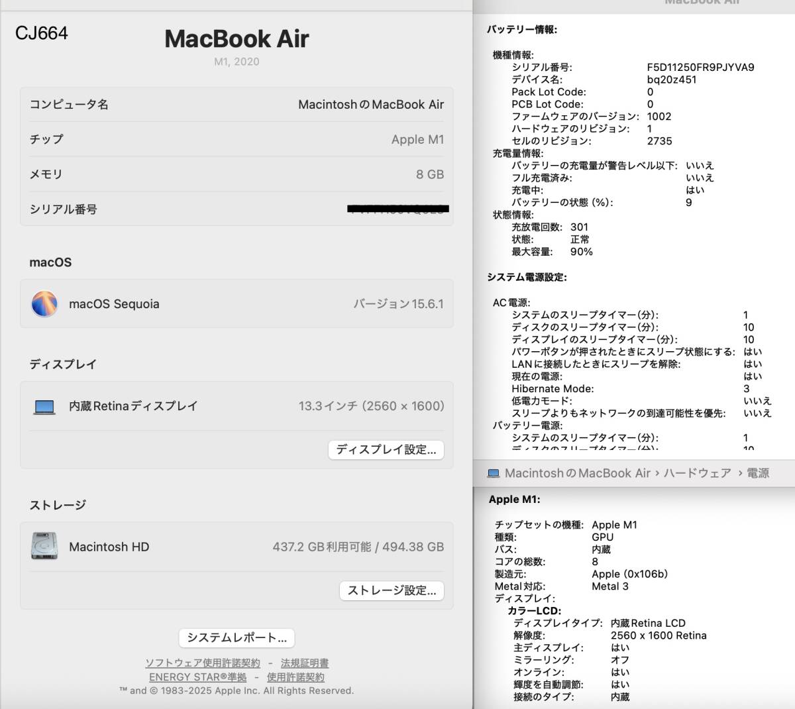Click 輝度を自動調節 row
795x709 pixels.
[x=571, y=684]
